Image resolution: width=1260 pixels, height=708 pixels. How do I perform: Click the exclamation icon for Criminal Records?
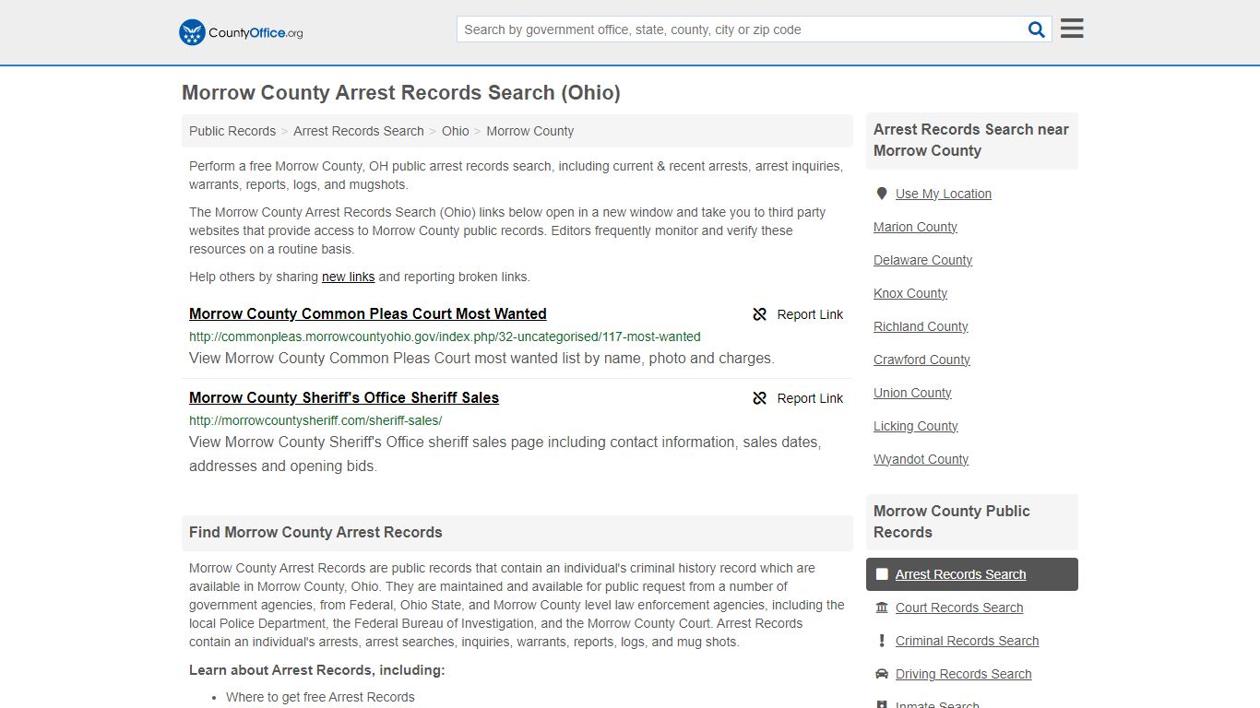(882, 641)
